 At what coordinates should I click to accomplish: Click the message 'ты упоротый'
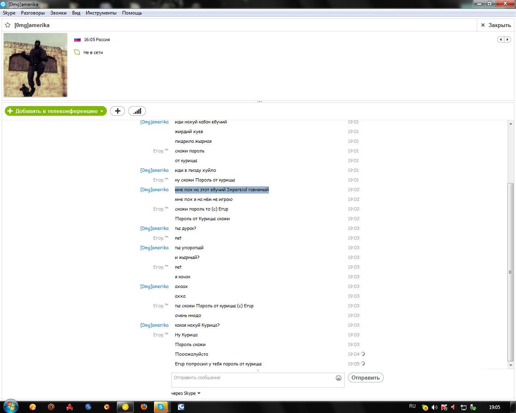coord(189,248)
